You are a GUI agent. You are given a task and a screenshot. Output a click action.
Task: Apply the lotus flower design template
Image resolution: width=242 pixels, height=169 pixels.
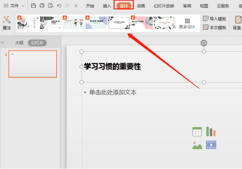(28, 23)
